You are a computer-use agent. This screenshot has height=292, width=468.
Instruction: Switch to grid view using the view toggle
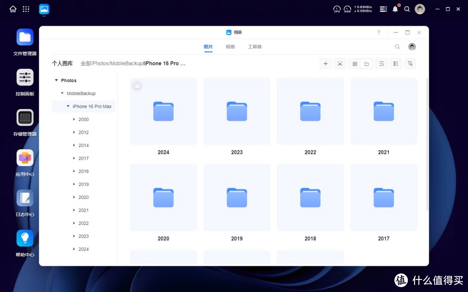pyautogui.click(x=355, y=64)
